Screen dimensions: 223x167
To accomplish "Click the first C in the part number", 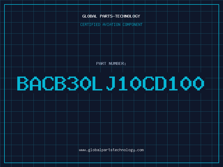I will coord(48,83).
